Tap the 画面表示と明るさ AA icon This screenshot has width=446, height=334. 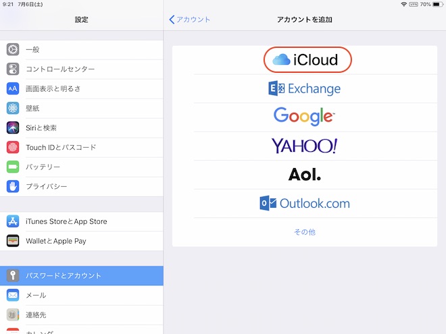point(13,88)
